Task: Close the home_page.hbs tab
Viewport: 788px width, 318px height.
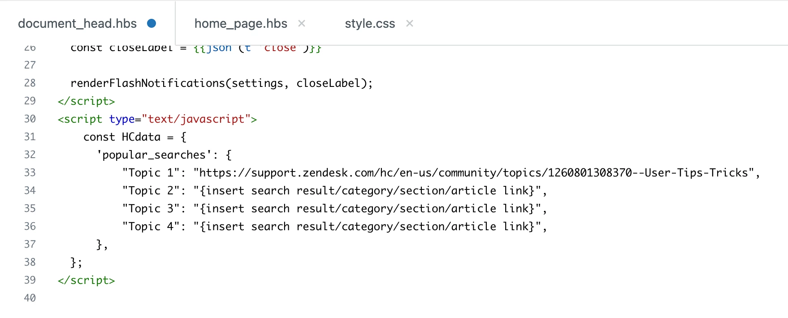Action: [302, 23]
